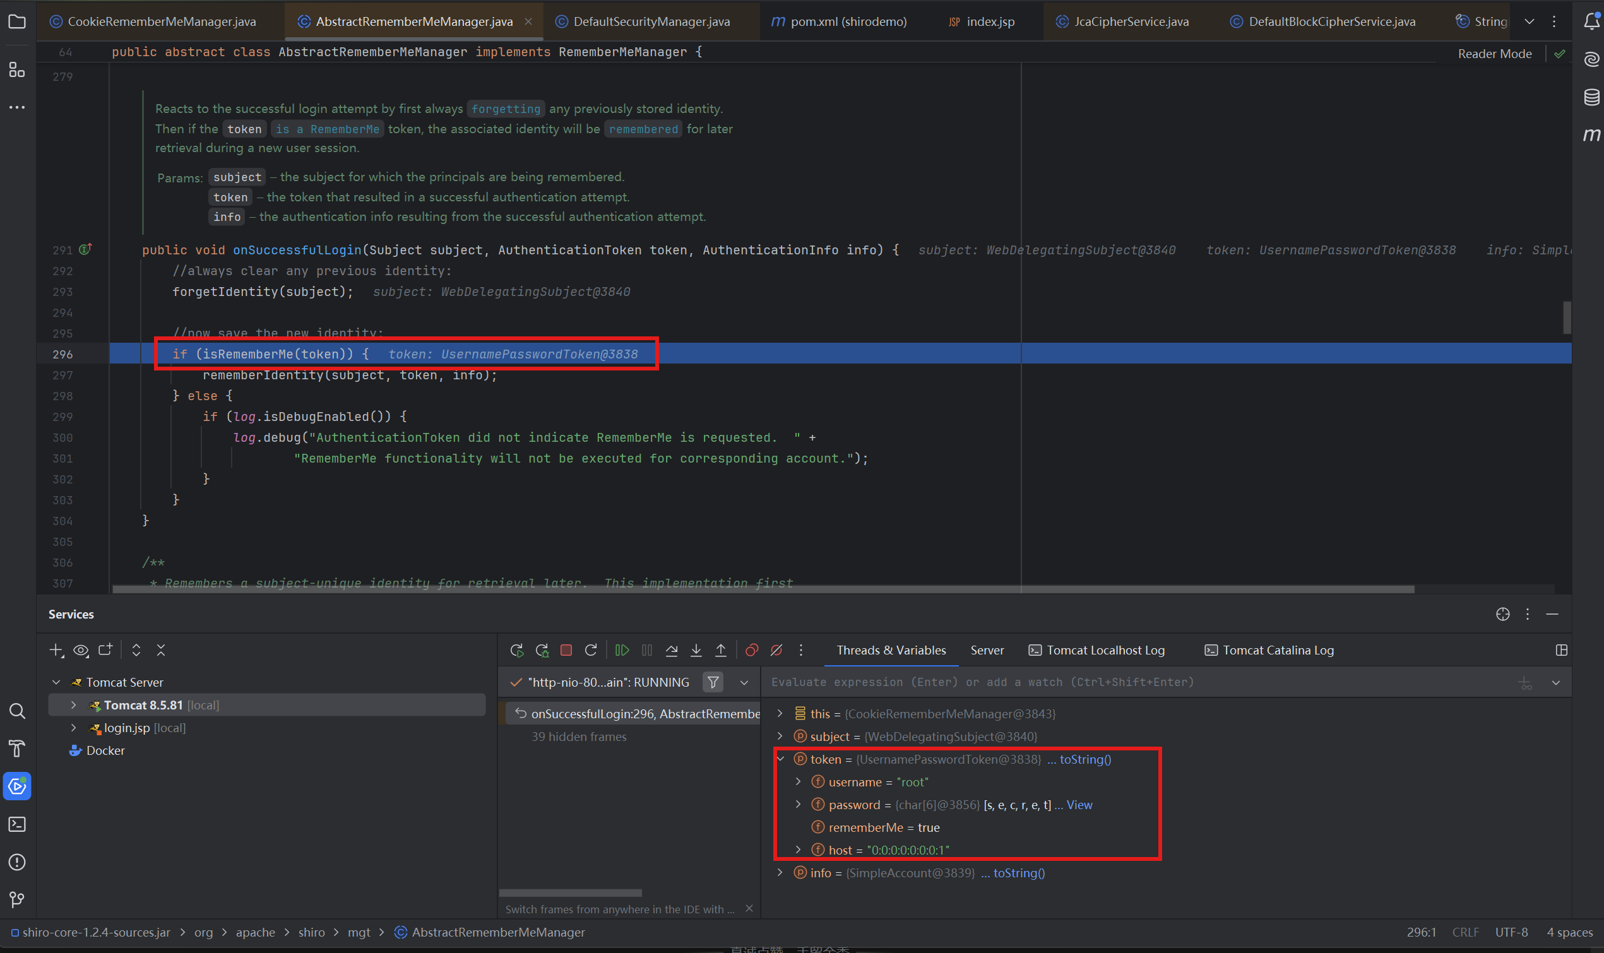The height and width of the screenshot is (953, 1604).
Task: Open the Tomcat Catalina Log tab
Action: click(1269, 650)
